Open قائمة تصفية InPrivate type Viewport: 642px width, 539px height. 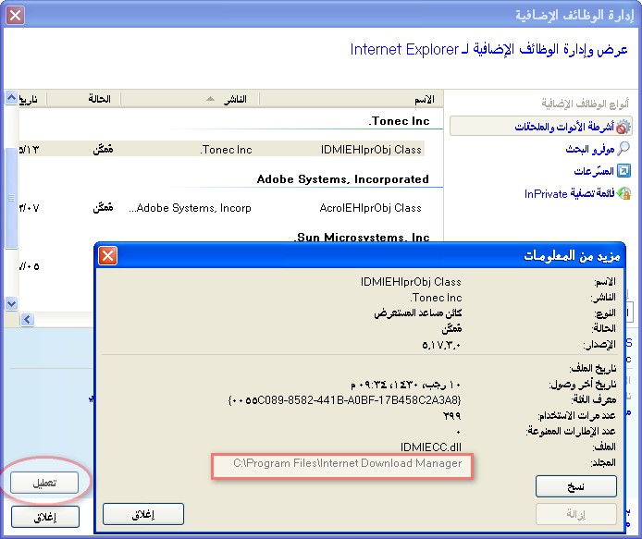(x=569, y=193)
